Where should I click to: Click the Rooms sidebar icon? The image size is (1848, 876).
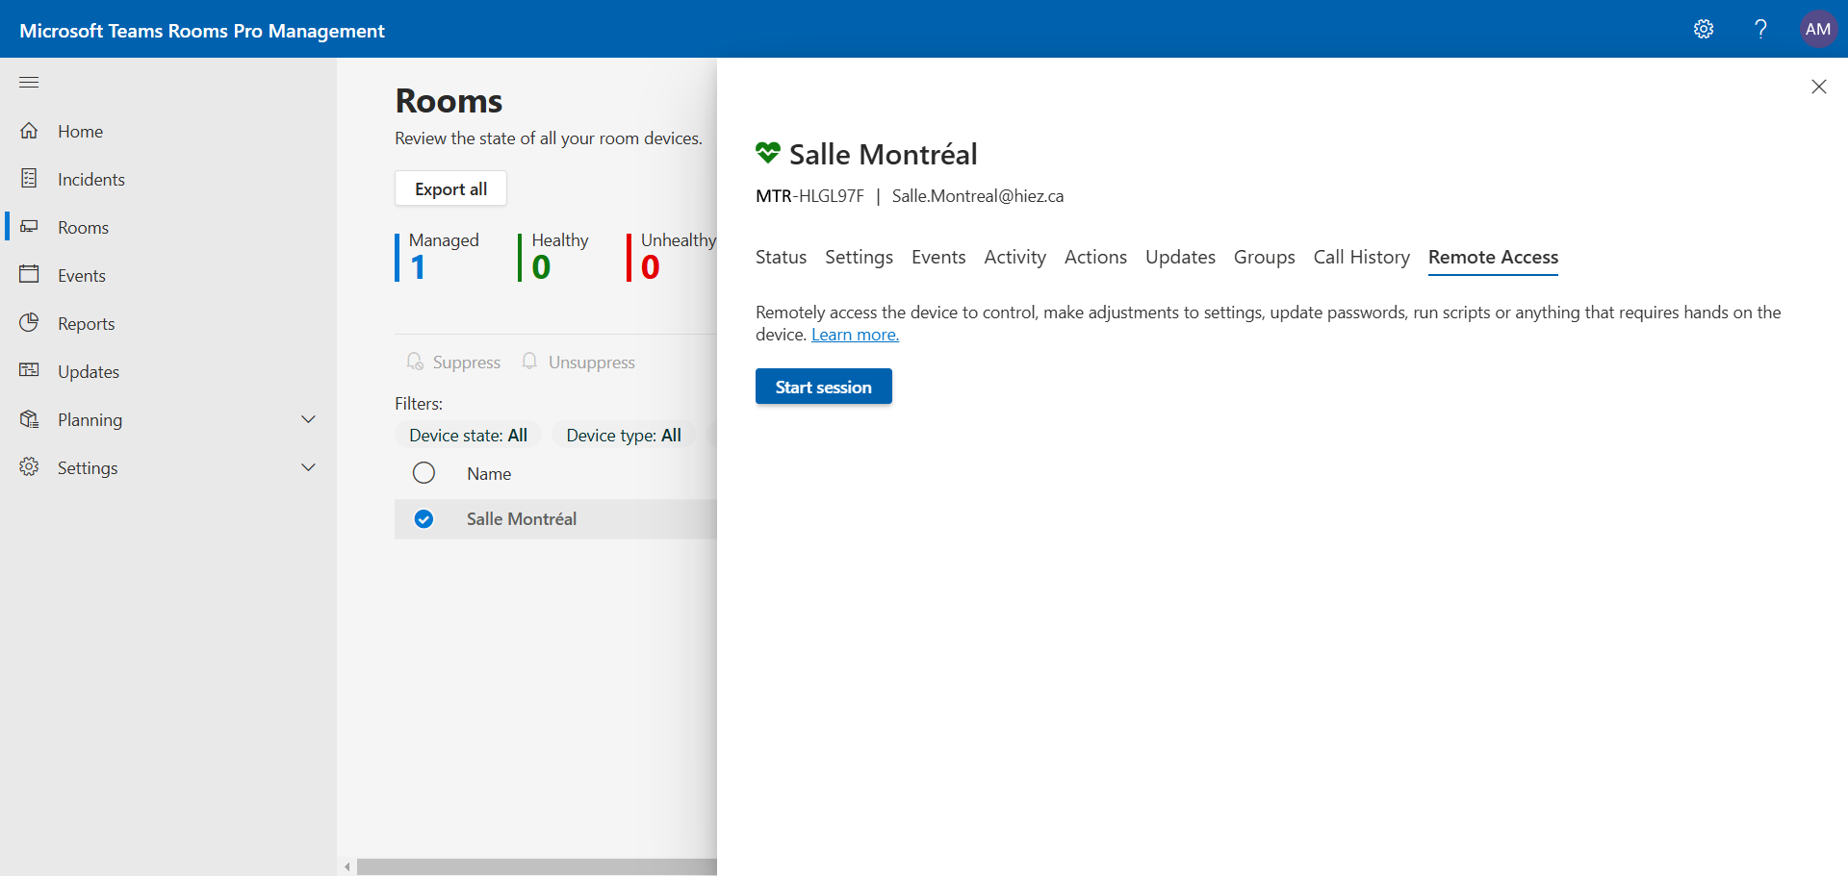pos(30,227)
